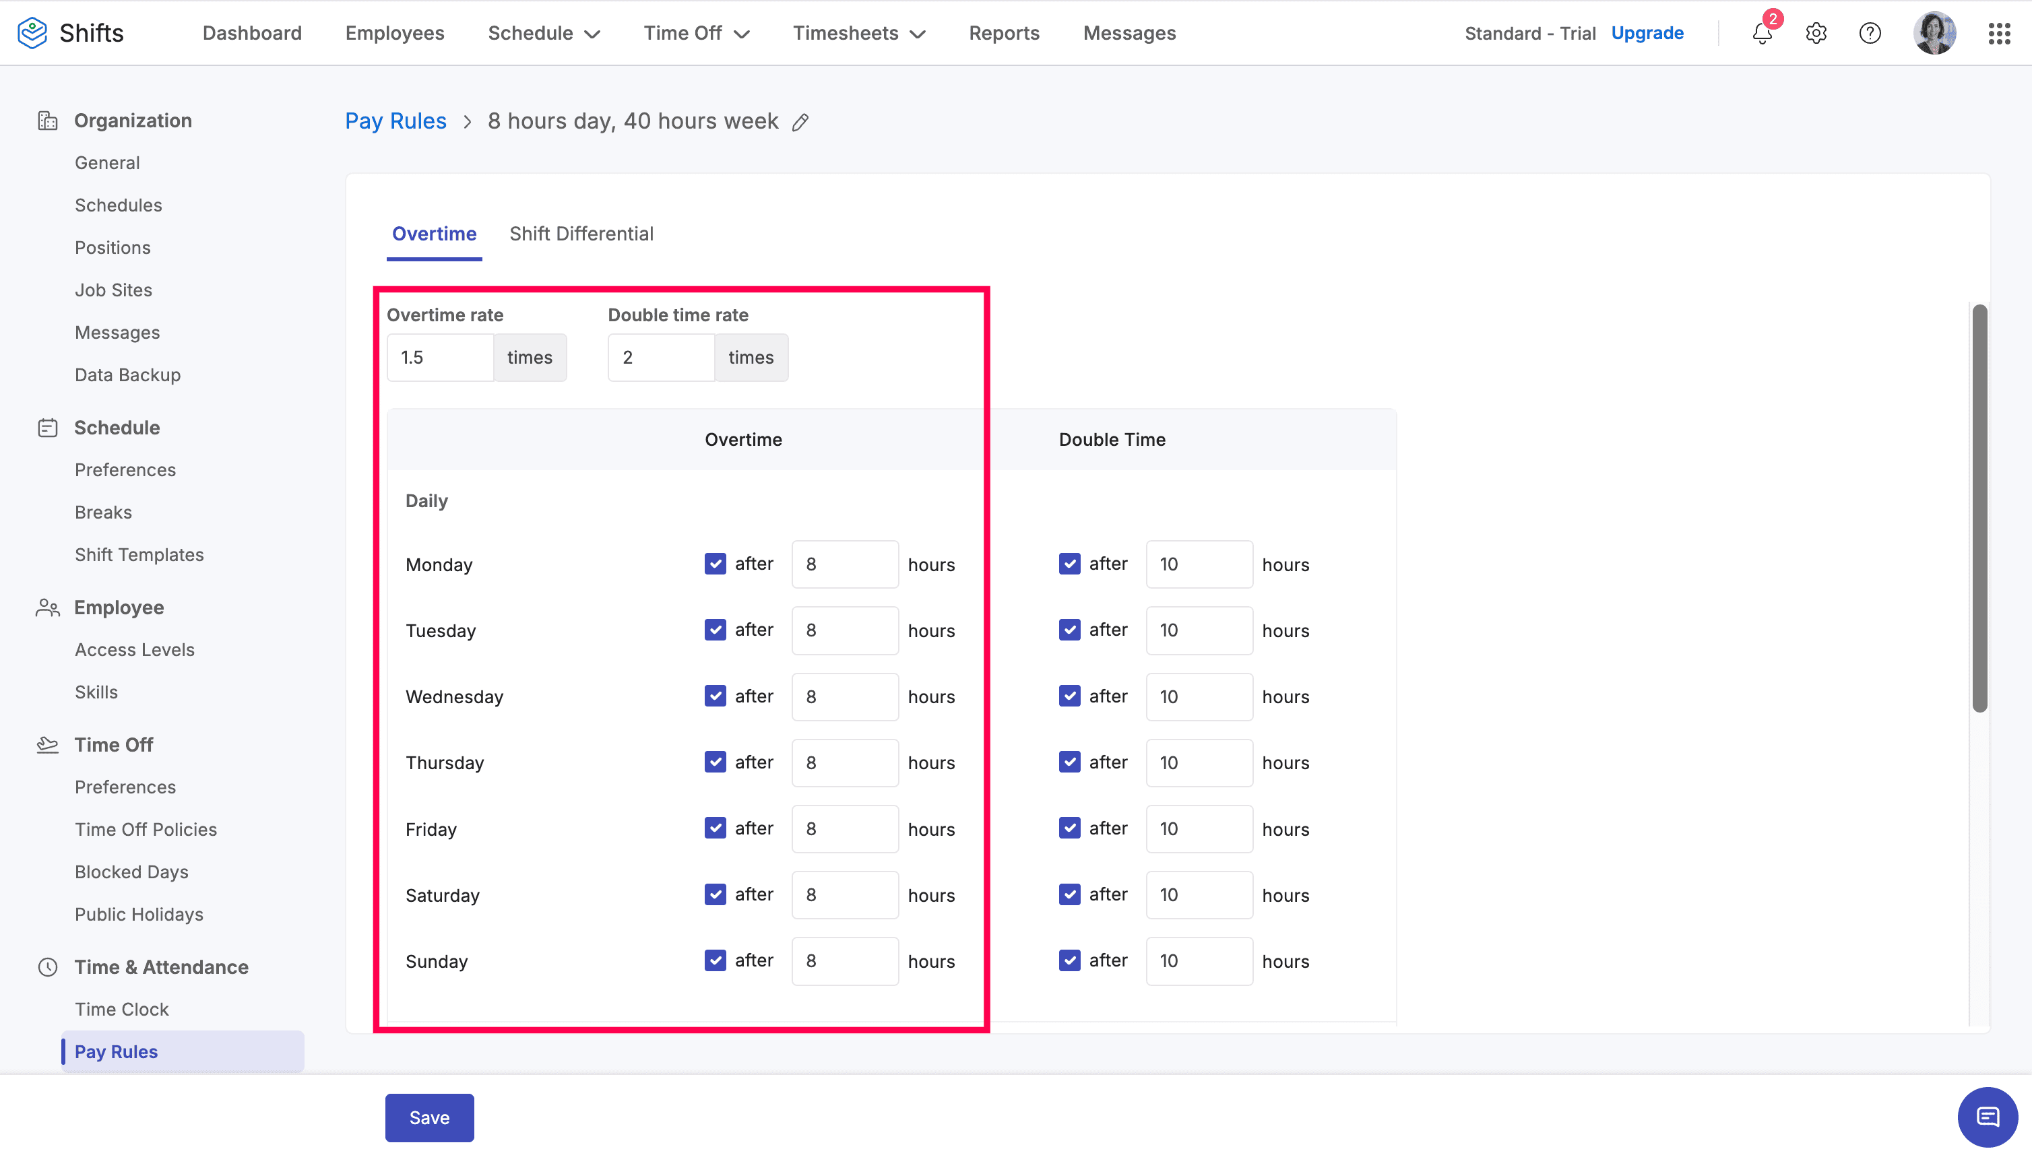This screenshot has height=1149, width=2032.
Task: Expand the Schedule menu dropdown
Action: tap(544, 33)
